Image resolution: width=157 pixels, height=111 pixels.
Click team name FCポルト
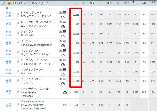[26, 73]
